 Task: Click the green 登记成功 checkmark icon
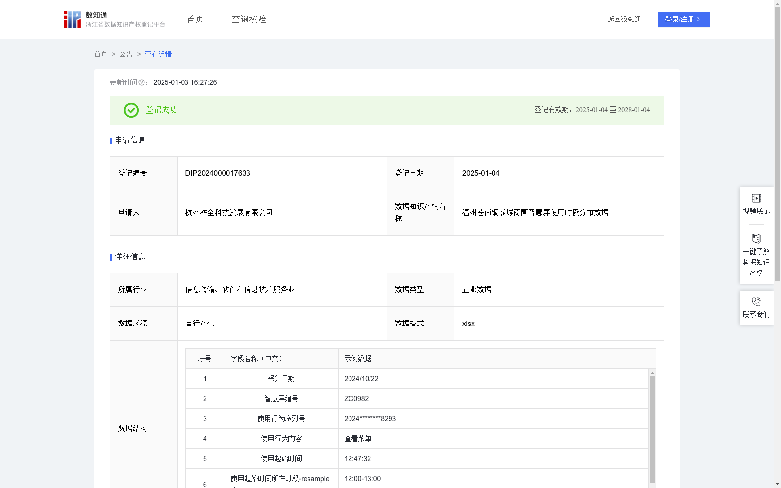(131, 110)
